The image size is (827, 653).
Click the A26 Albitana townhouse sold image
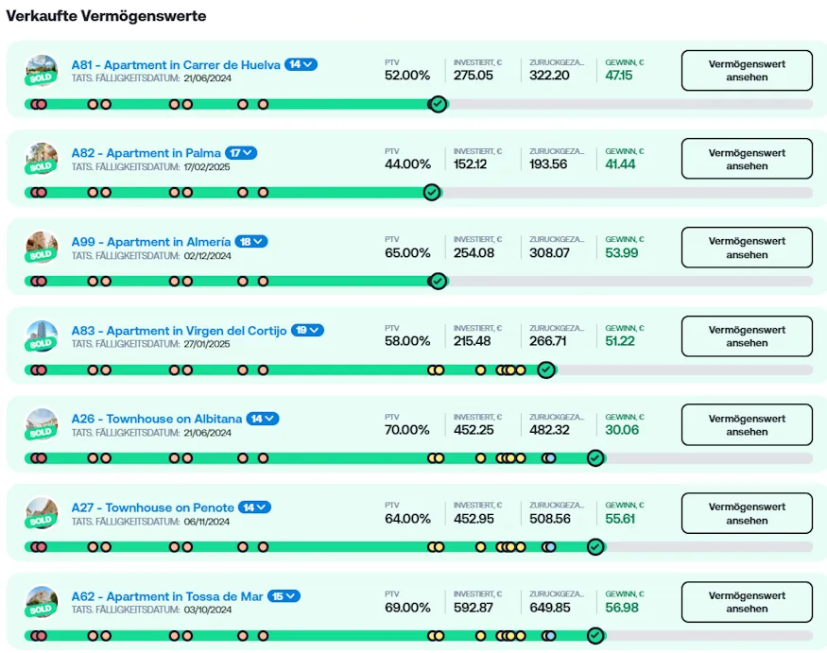(x=42, y=423)
